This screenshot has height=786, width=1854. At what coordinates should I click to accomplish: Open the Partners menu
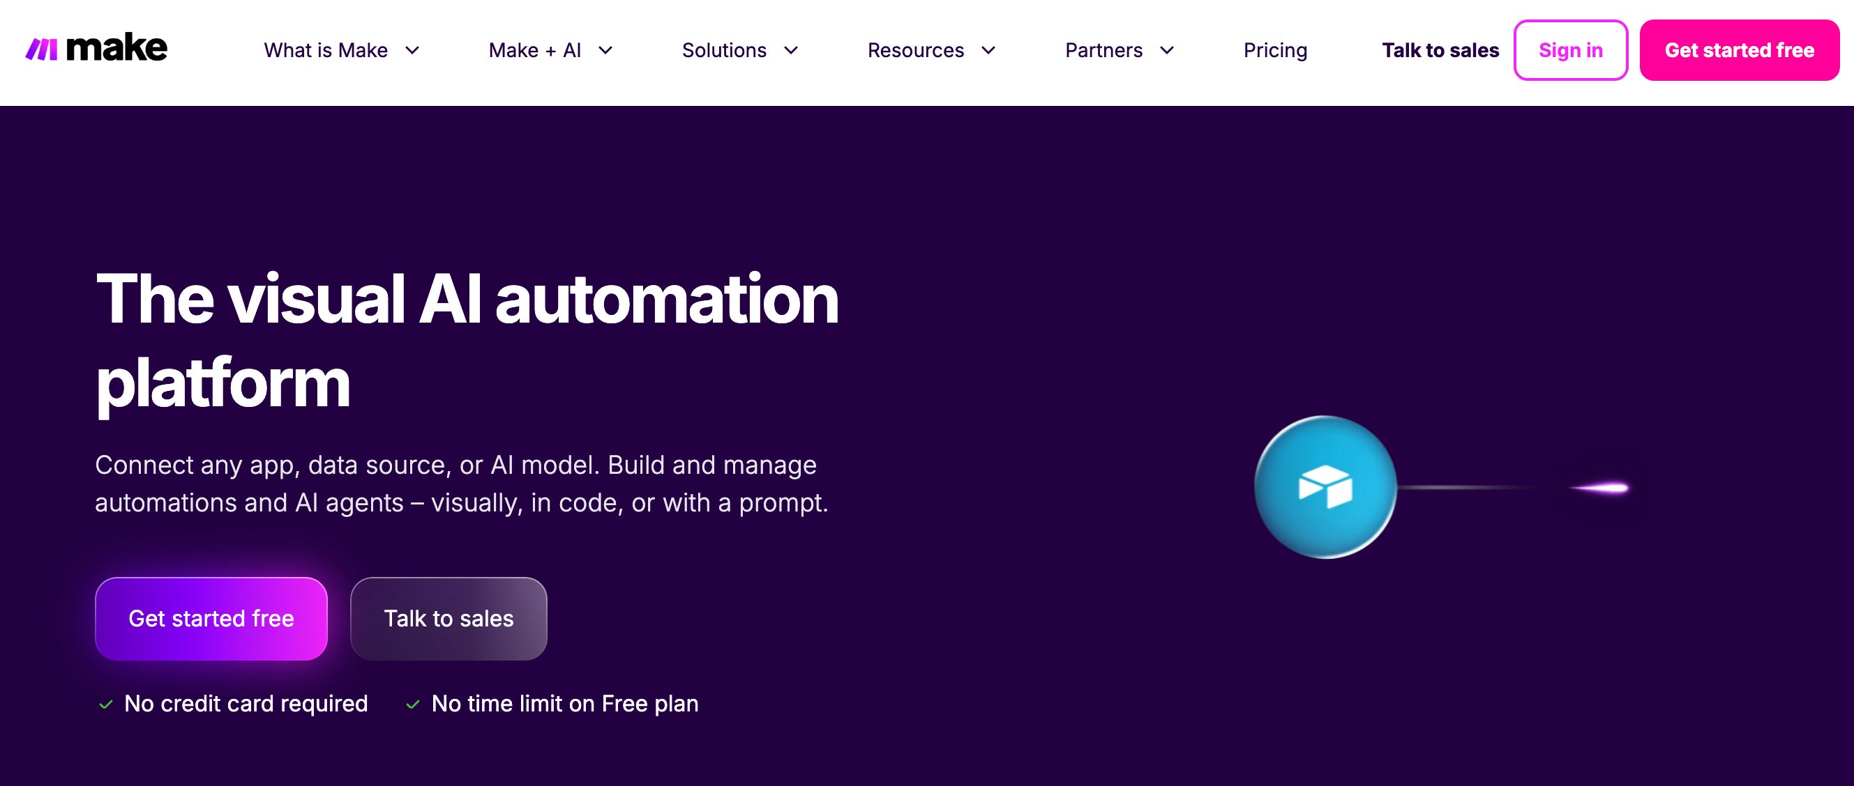click(x=1103, y=50)
